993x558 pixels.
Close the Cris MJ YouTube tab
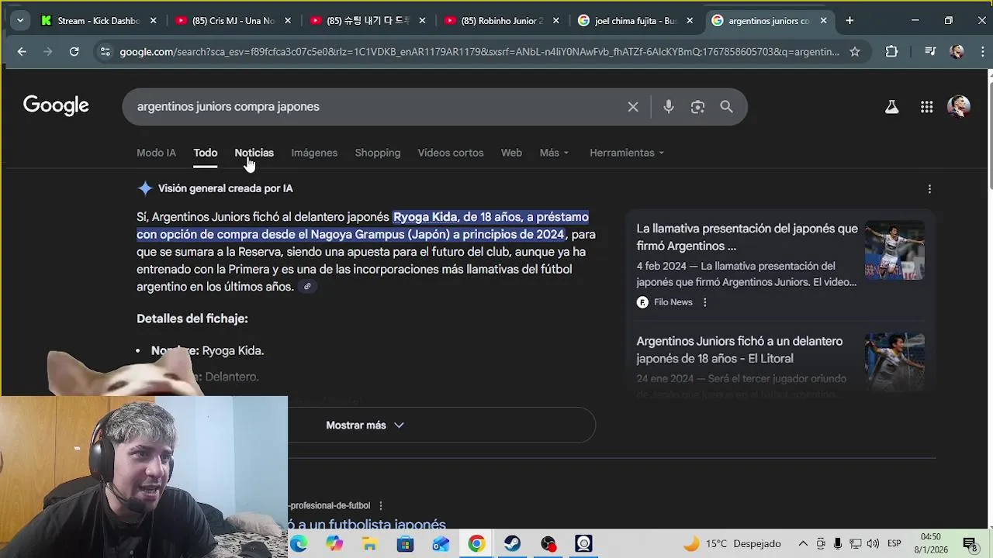[x=288, y=21]
